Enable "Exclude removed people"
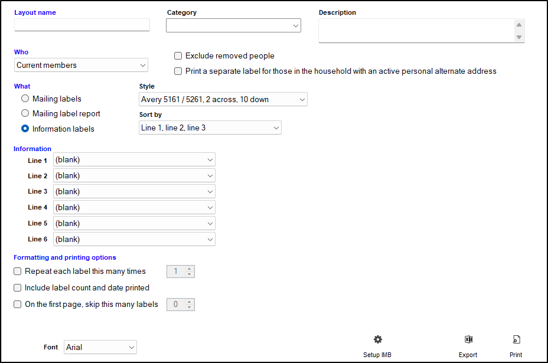This screenshot has width=548, height=363. tap(178, 55)
